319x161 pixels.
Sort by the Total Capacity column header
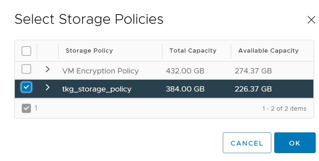tap(193, 51)
